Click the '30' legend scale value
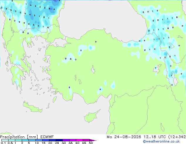186x144 pixels. pyautogui.click(x=64, y=143)
